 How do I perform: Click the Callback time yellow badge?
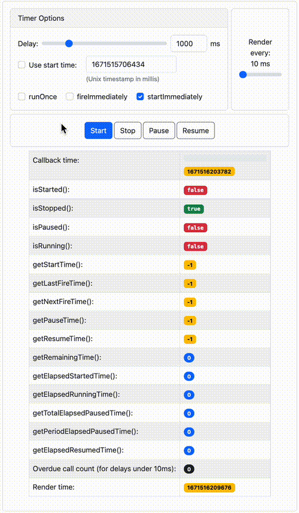click(x=209, y=171)
